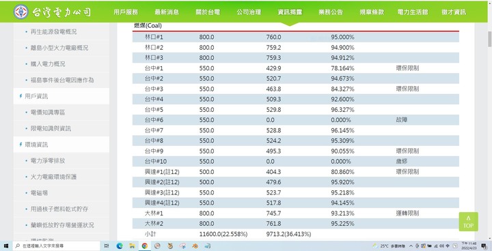492x251 pixels.
Task: Open the notification center icon
Action: pos(484,246)
